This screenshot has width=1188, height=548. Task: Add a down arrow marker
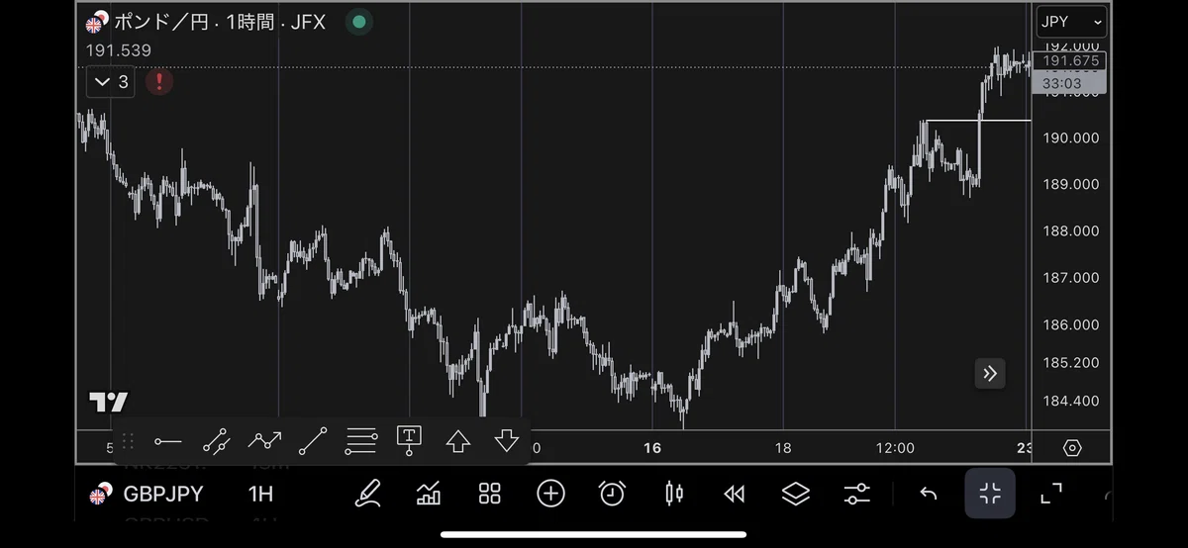click(506, 441)
